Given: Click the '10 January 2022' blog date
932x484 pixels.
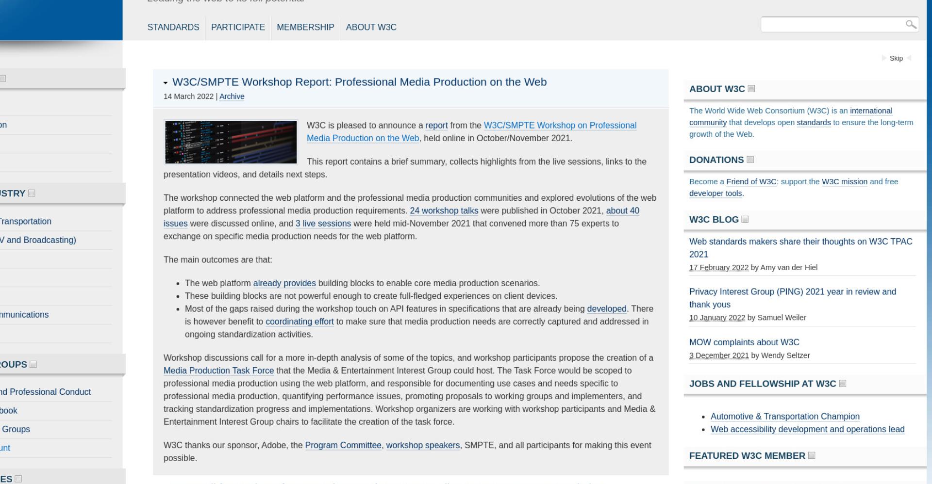Looking at the screenshot, I should 717,318.
